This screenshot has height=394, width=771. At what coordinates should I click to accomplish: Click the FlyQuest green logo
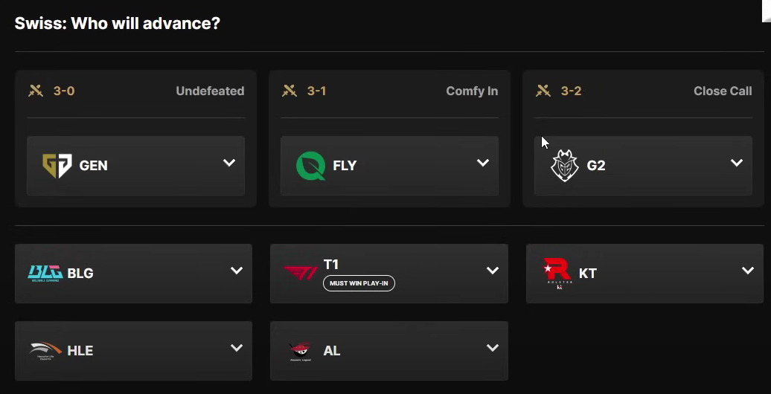click(310, 166)
